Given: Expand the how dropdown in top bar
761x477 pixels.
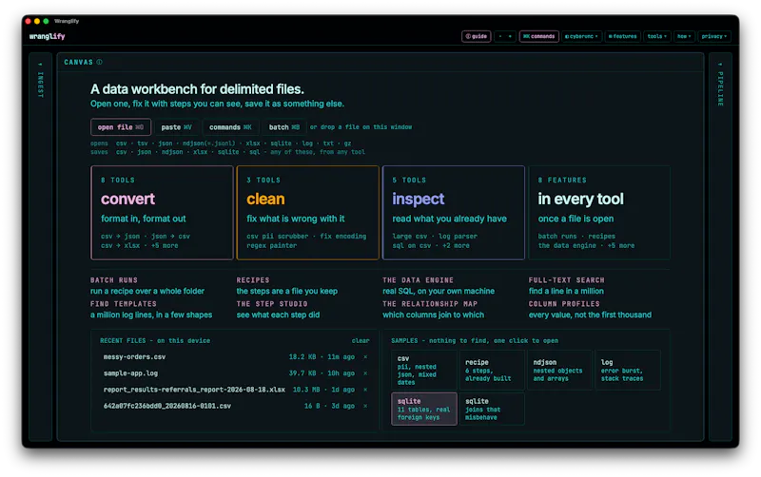Looking at the screenshot, I should coord(684,36).
